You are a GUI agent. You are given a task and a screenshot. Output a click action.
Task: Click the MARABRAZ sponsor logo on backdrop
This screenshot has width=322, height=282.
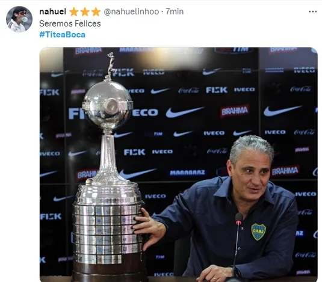[x=187, y=173]
